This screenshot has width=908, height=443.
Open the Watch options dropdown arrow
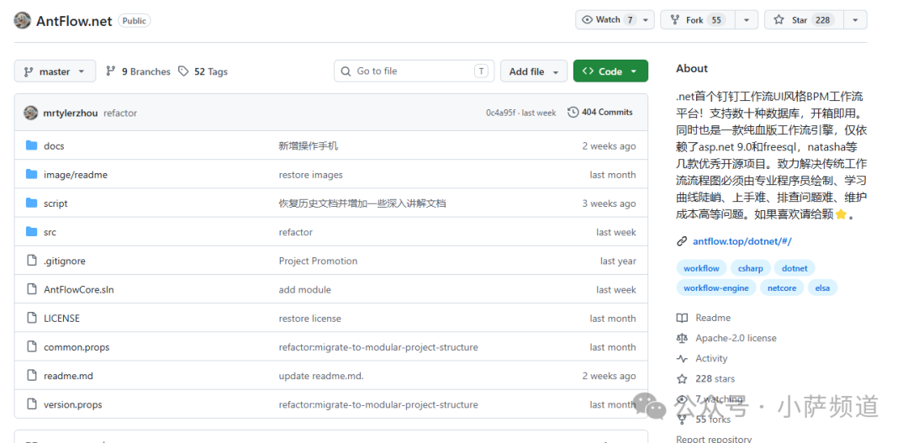tap(646, 19)
